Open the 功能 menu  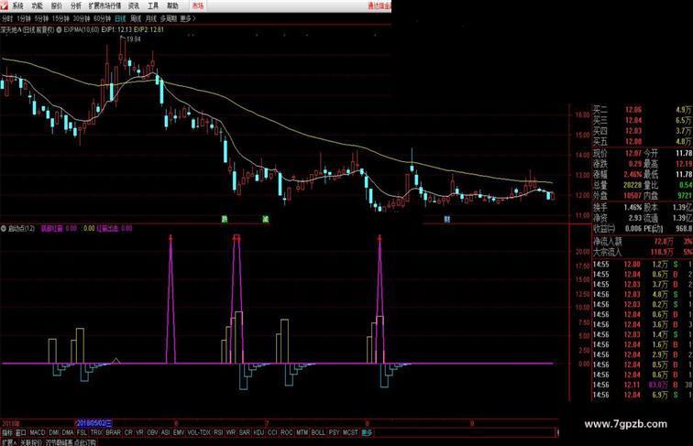coord(37,5)
